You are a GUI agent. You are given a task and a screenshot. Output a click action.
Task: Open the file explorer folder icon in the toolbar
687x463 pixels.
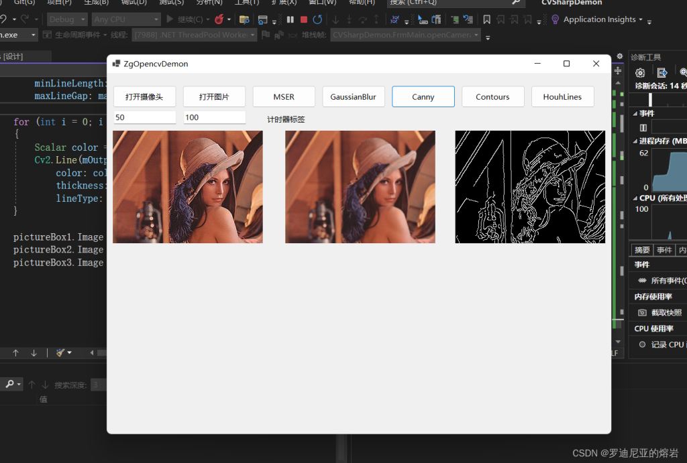click(244, 19)
